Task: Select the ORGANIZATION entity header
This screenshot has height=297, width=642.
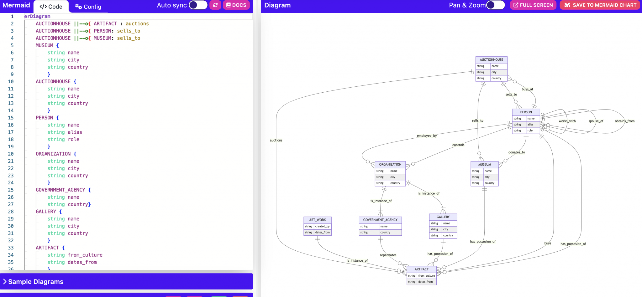Action: [390, 164]
